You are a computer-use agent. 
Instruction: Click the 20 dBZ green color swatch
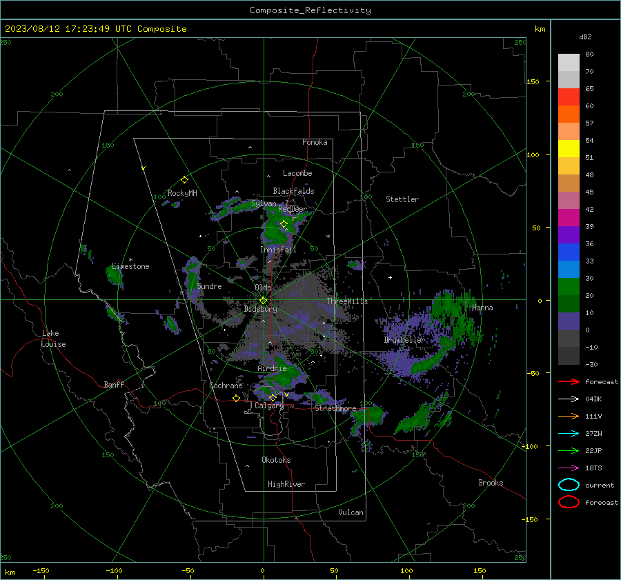[x=569, y=286]
